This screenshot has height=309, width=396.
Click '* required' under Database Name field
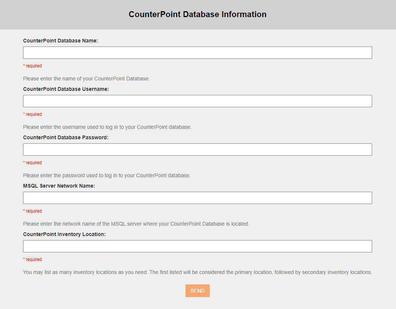[32, 66]
